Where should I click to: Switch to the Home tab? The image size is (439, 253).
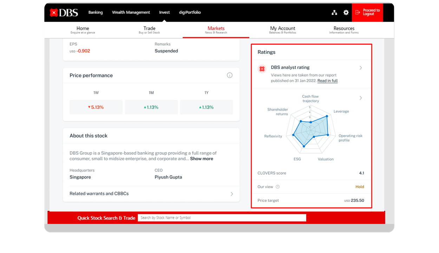point(83,30)
